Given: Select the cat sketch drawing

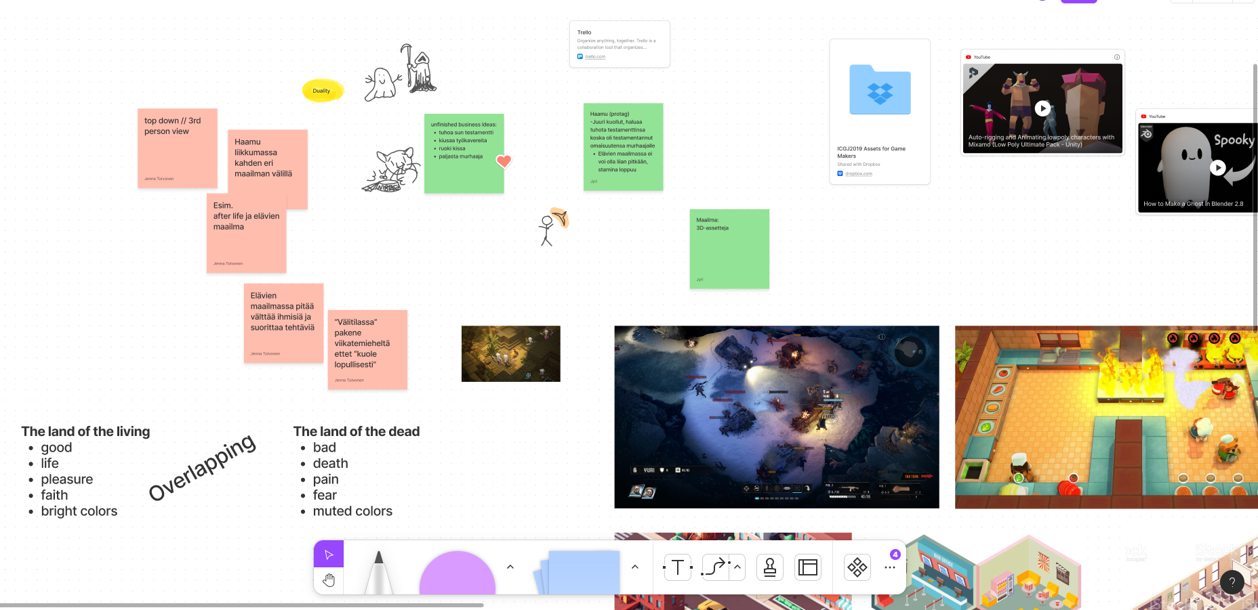Looking at the screenshot, I should click(391, 171).
